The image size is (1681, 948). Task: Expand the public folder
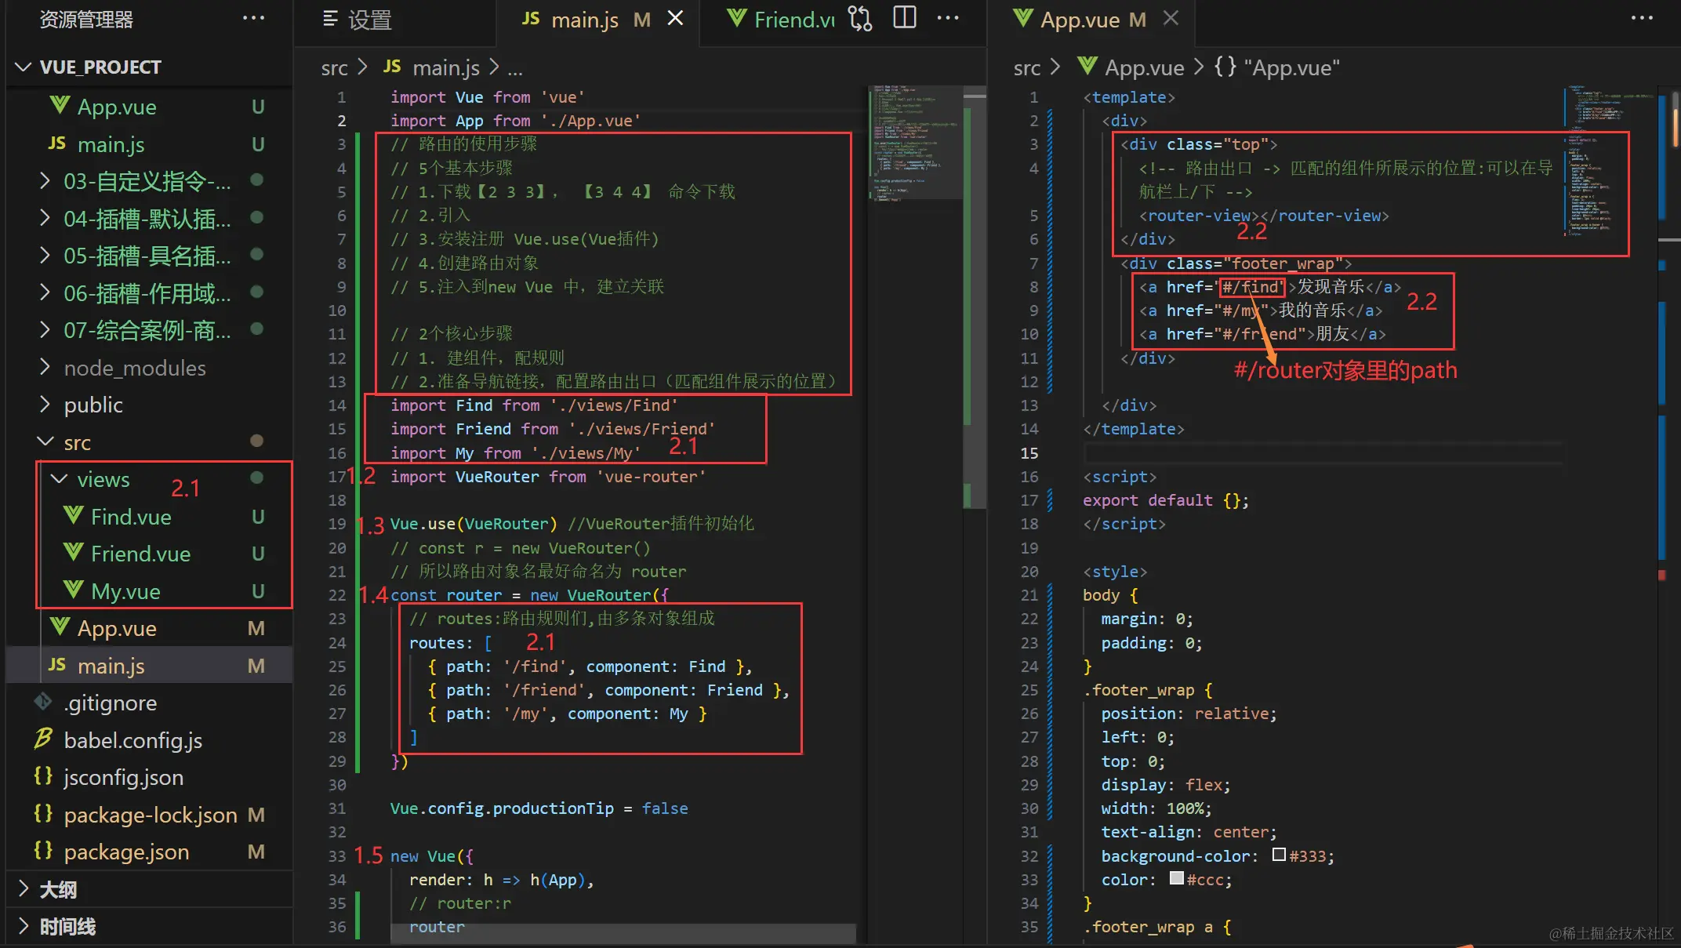coord(45,405)
